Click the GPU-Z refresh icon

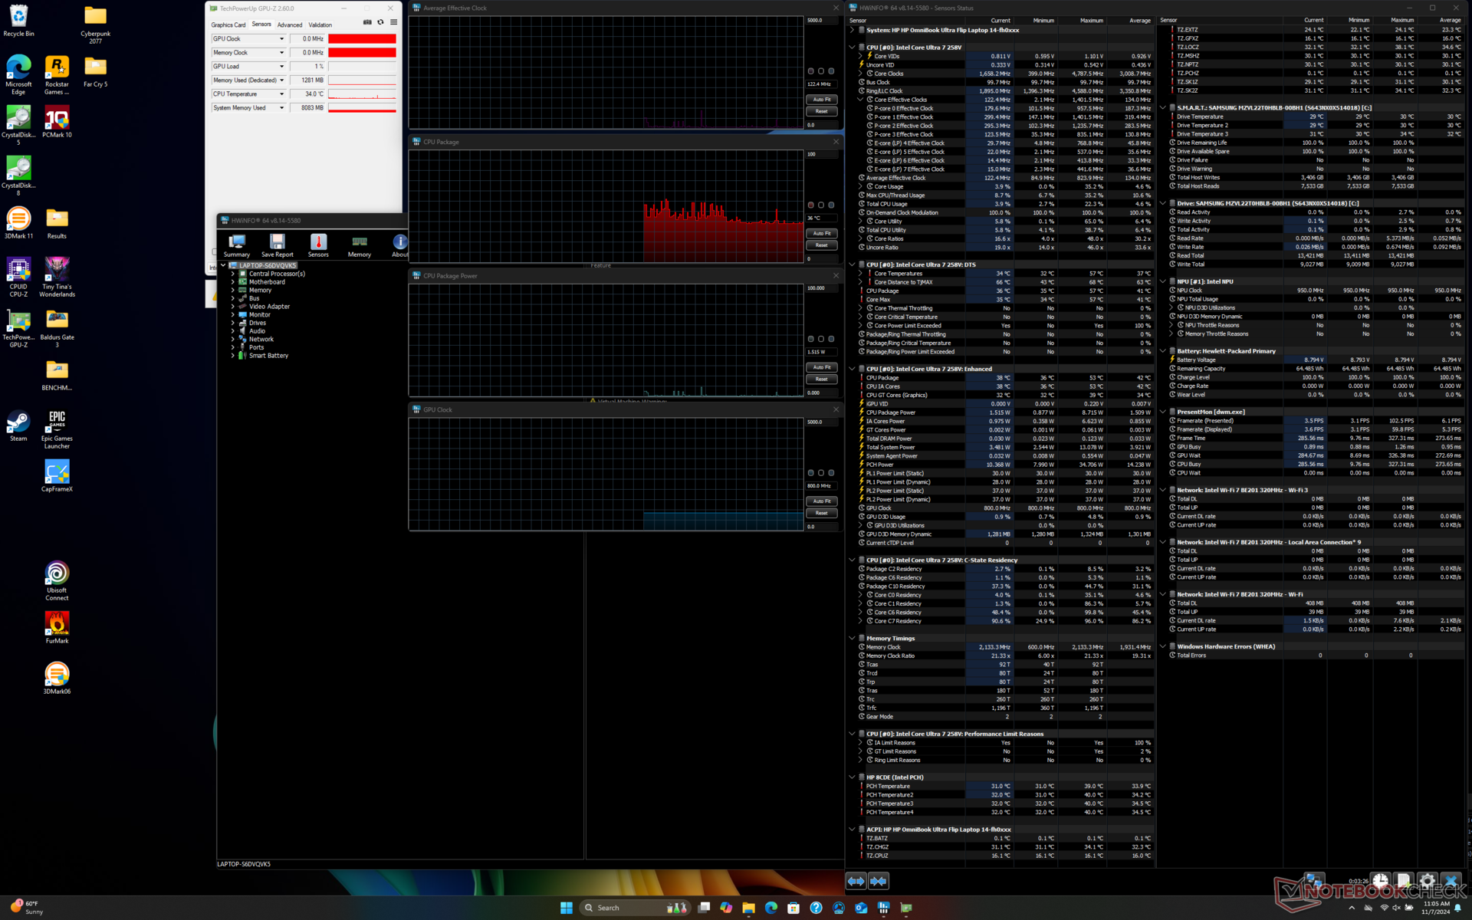coord(380,22)
